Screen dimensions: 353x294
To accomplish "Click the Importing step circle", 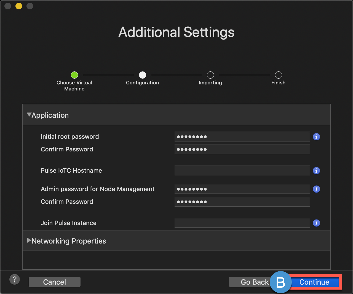I will (x=210, y=75).
